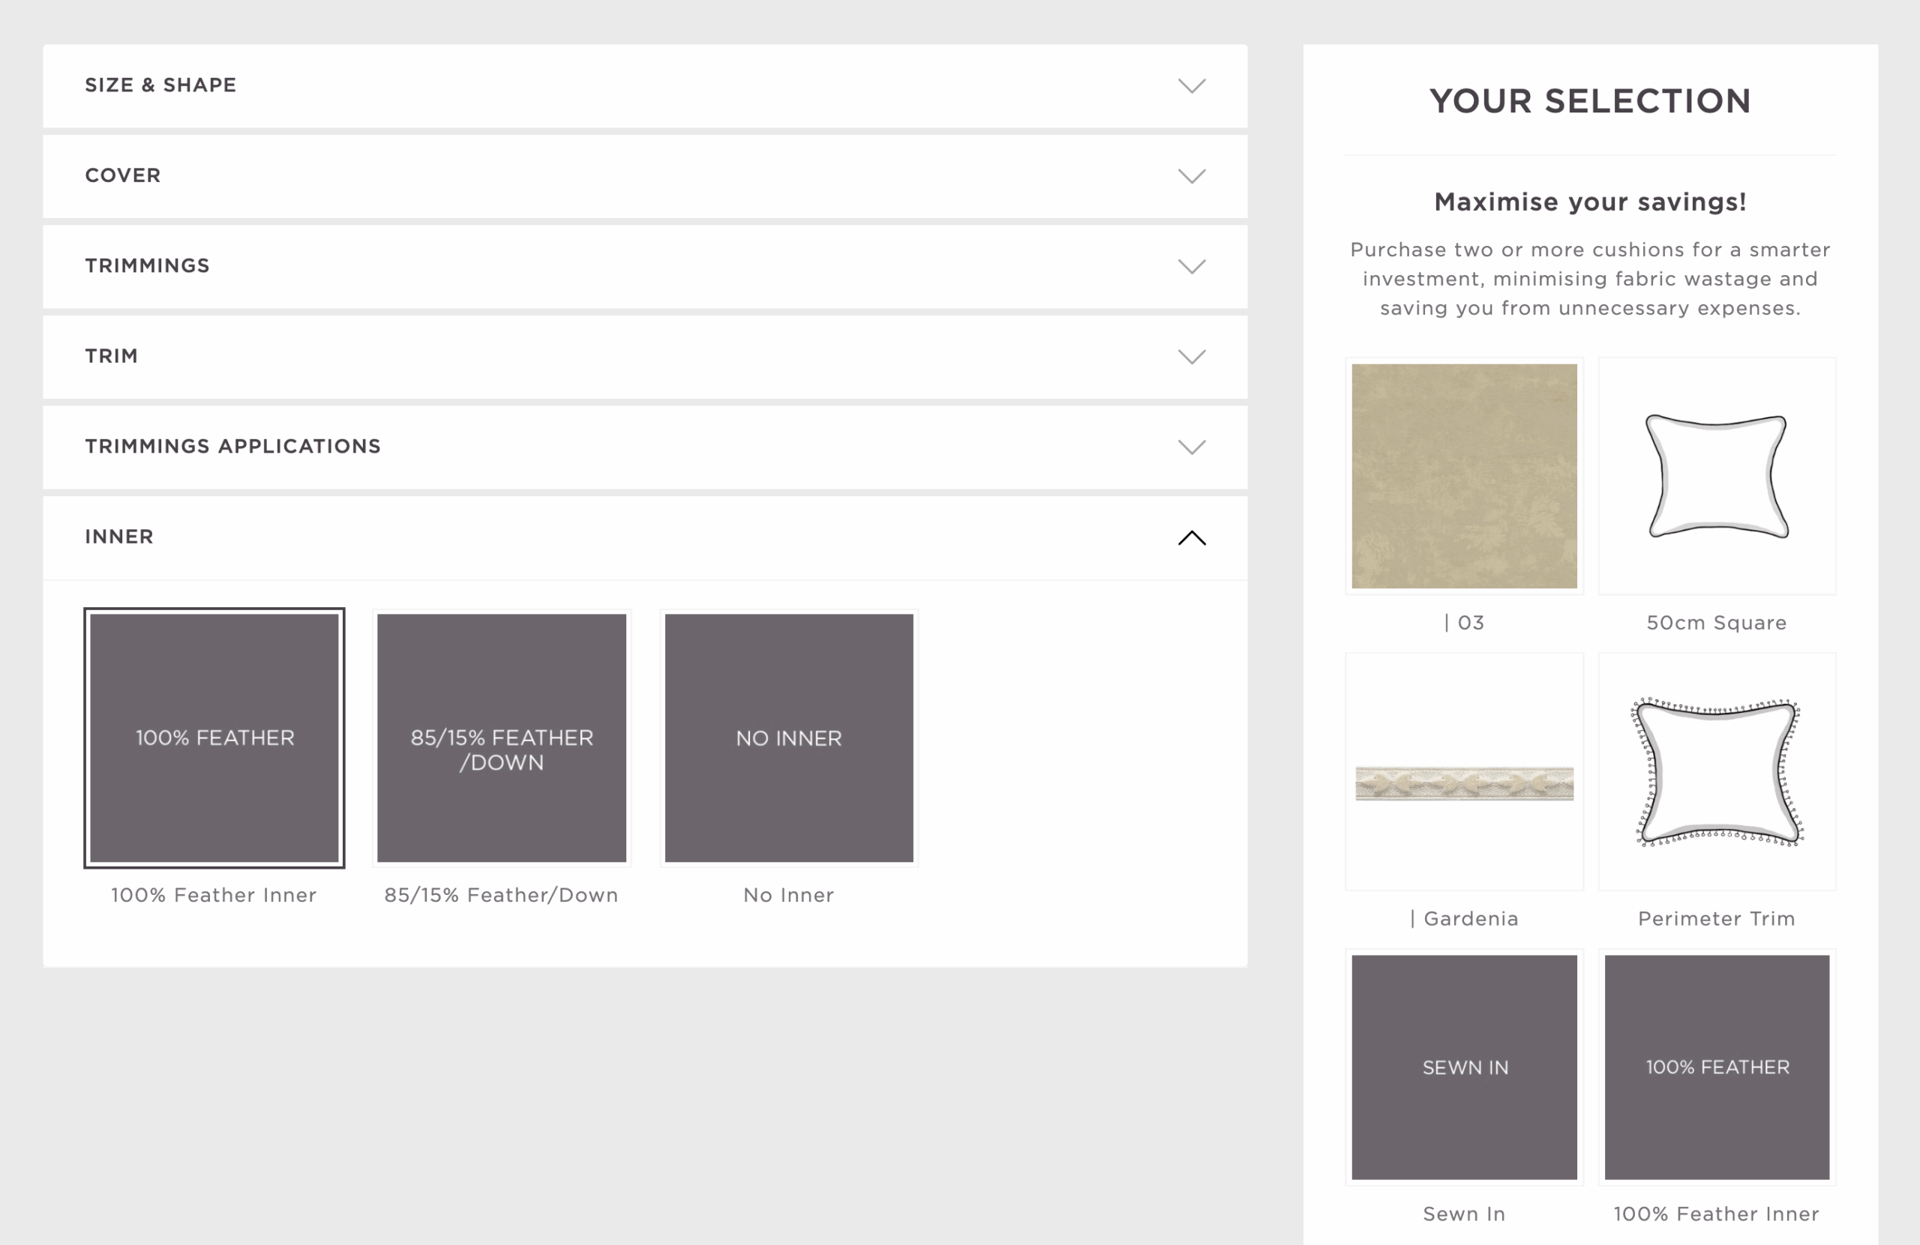Select the 85/15% Feather/Down inner option
1920x1245 pixels.
[x=501, y=738]
